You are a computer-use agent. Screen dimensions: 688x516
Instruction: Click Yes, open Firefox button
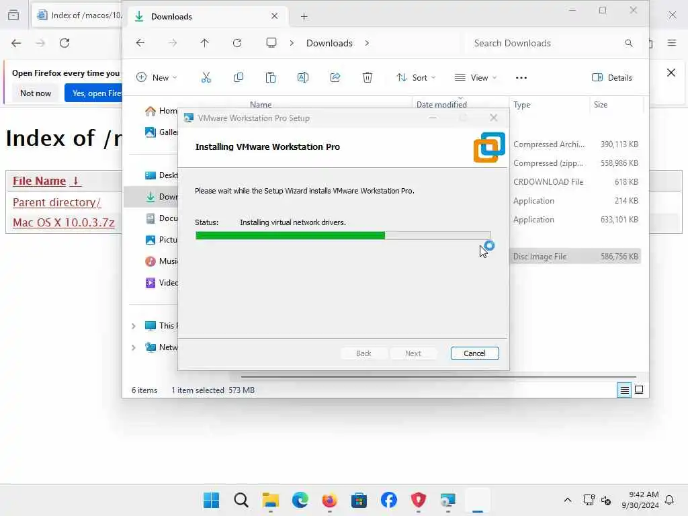pos(93,93)
